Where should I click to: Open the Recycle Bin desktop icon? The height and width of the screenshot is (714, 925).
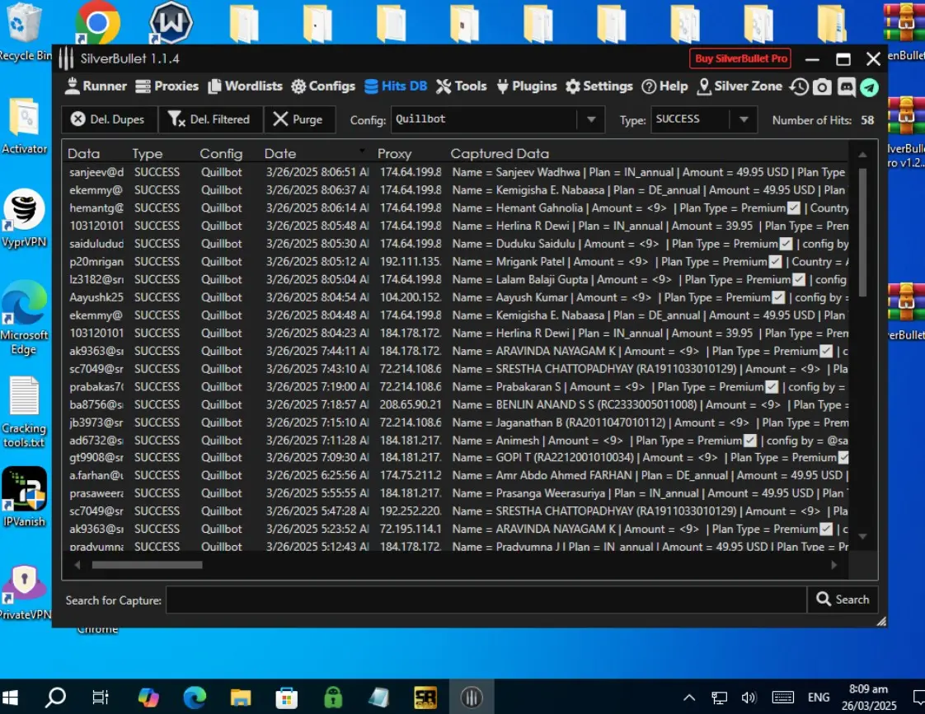tap(25, 30)
